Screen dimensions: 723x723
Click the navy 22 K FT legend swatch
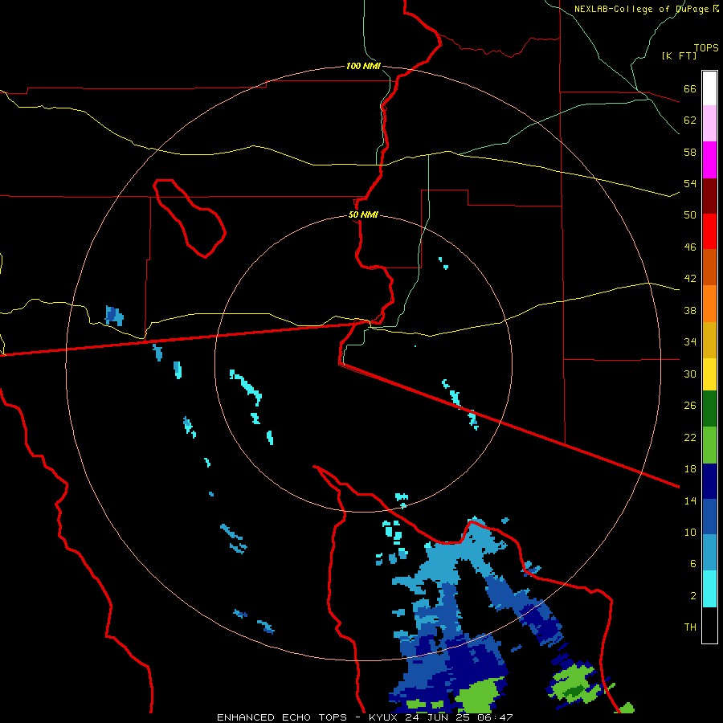[x=709, y=481]
